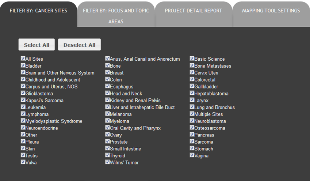This screenshot has width=310, height=181.
Task: Toggle Childhood and Adolescent checkbox
Action: tap(23, 79)
